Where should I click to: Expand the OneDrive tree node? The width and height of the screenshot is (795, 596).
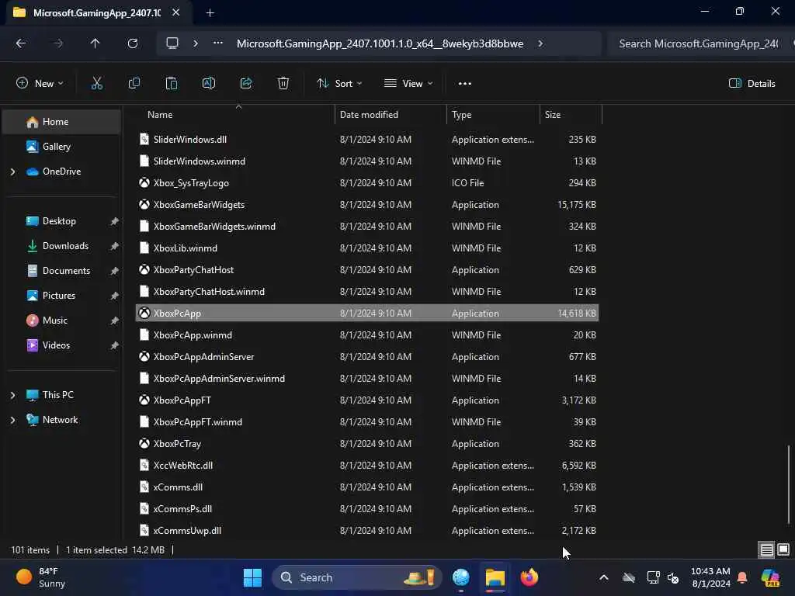point(12,172)
